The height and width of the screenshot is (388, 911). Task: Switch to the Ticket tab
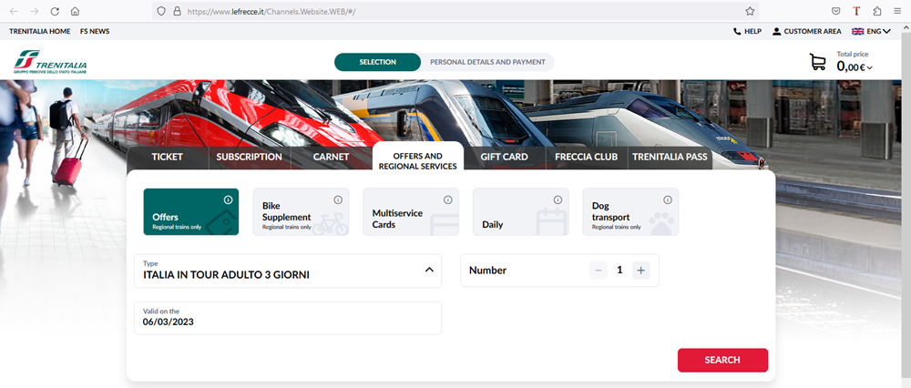coord(168,157)
